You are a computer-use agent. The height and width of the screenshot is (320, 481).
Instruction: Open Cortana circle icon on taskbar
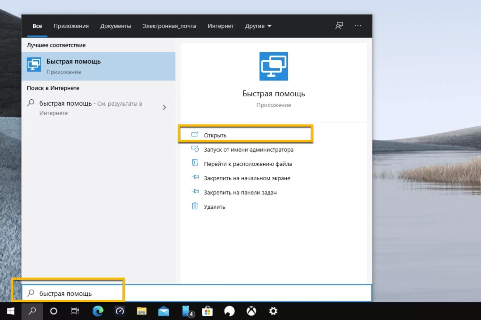pos(54,311)
